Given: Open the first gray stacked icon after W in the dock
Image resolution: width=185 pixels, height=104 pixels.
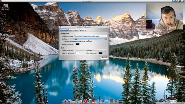Looking at the screenshot, I should (112, 101).
